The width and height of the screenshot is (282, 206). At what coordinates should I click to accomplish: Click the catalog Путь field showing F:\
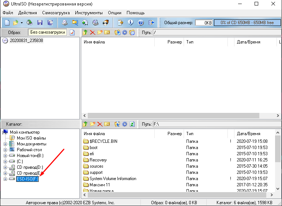click(217, 124)
